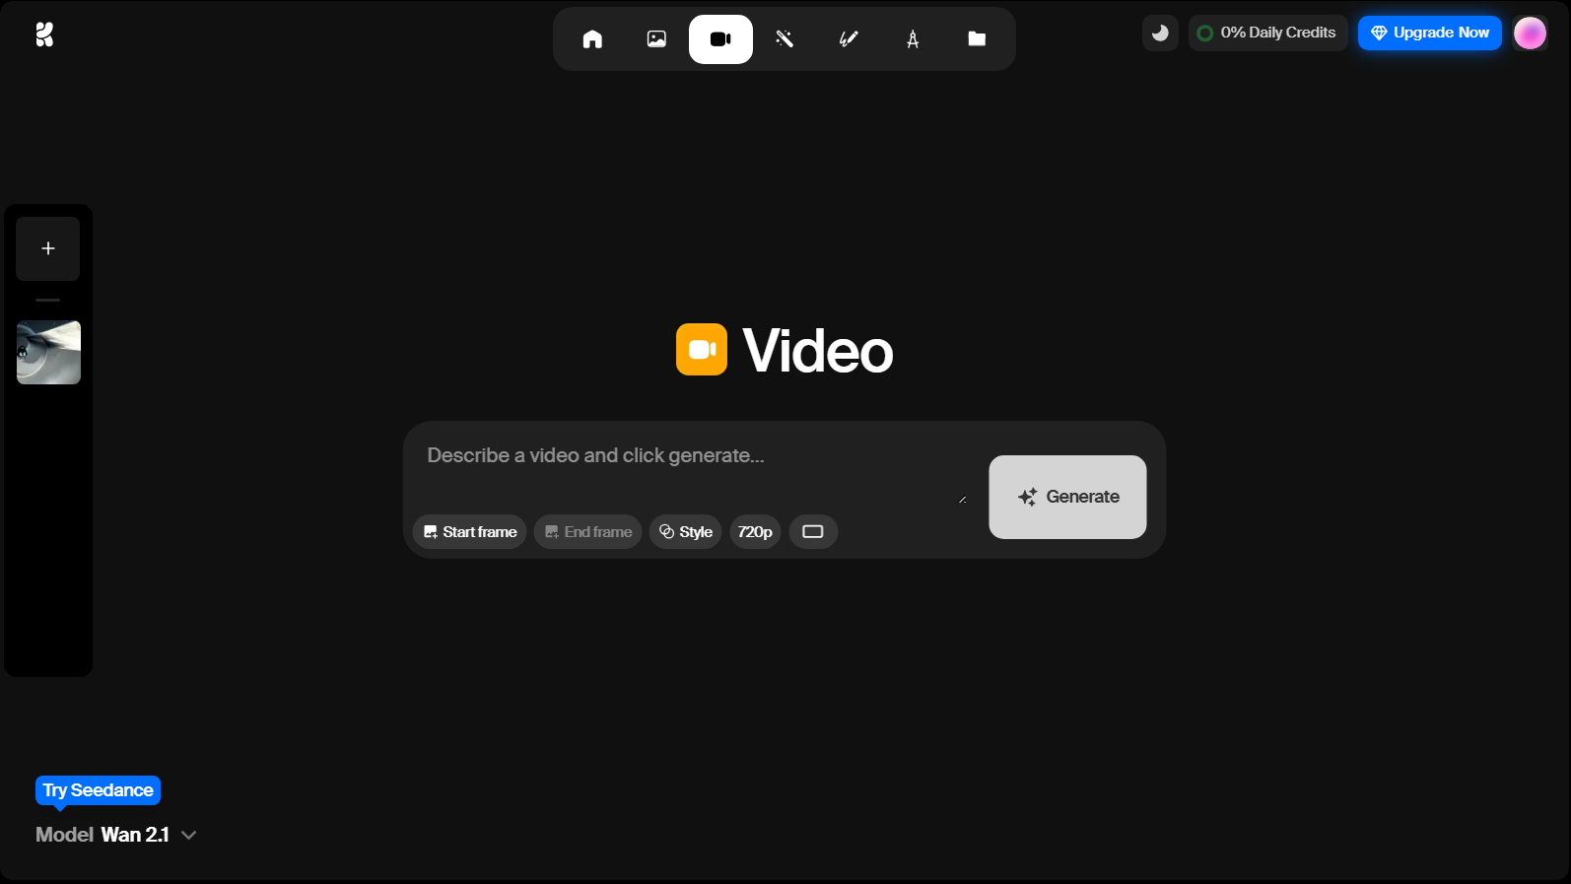View the 0% Daily Credits indicator
The width and height of the screenshot is (1571, 884).
point(1267,33)
